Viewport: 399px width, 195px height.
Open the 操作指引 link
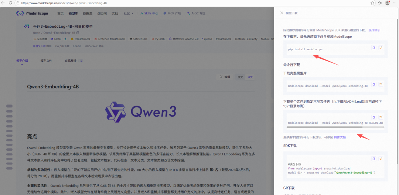pyautogui.click(x=375, y=30)
